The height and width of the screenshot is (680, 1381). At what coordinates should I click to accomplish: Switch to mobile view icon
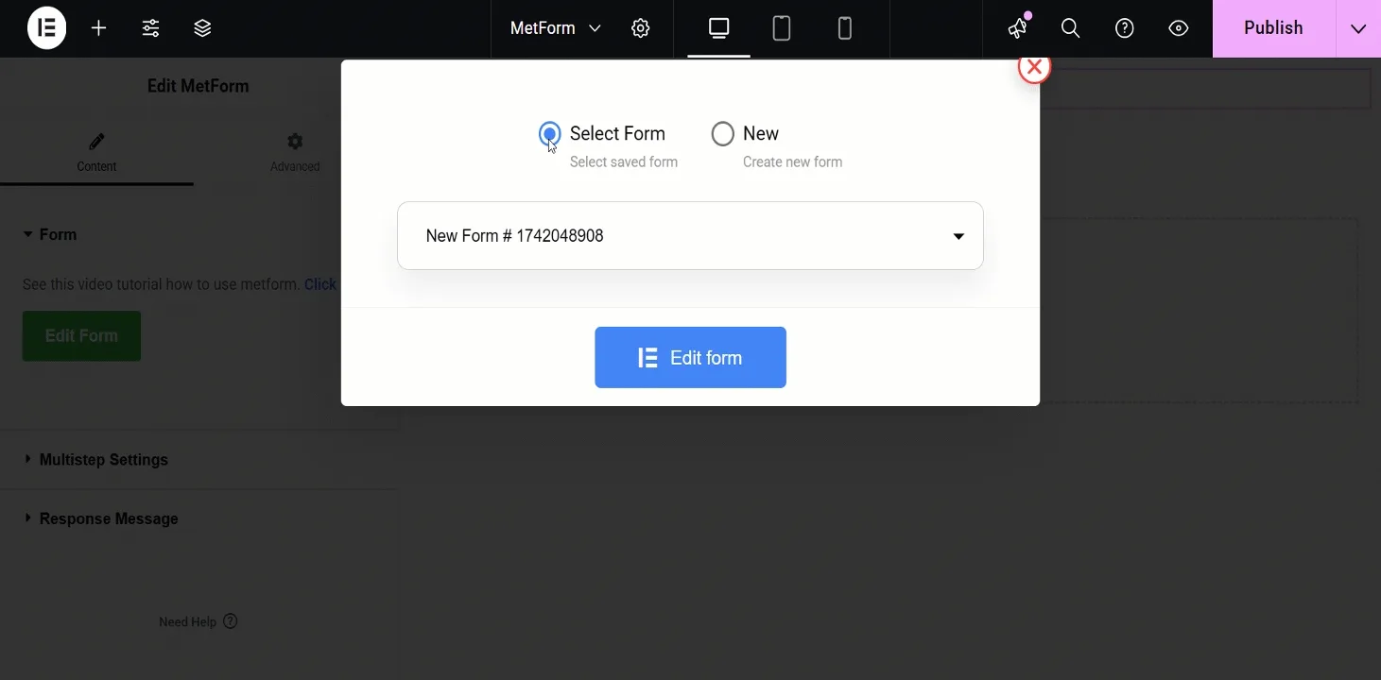click(845, 28)
